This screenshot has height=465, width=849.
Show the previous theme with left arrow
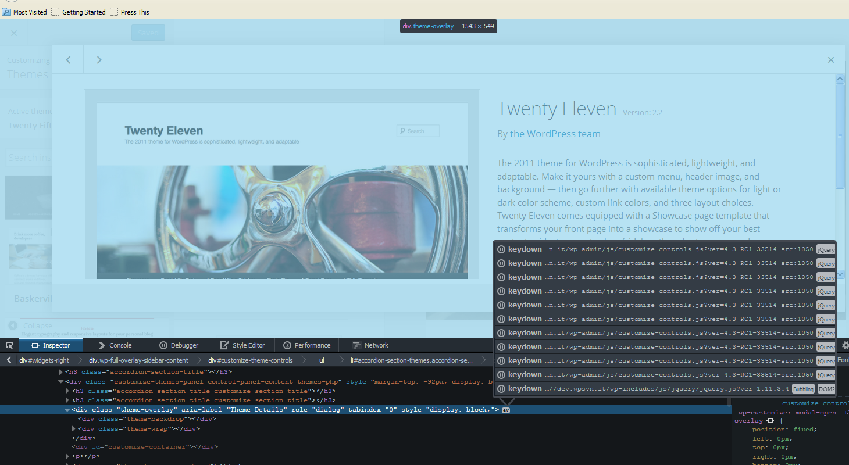pyautogui.click(x=68, y=60)
